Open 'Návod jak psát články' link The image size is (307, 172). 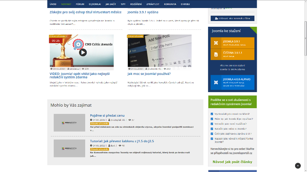[233, 162]
